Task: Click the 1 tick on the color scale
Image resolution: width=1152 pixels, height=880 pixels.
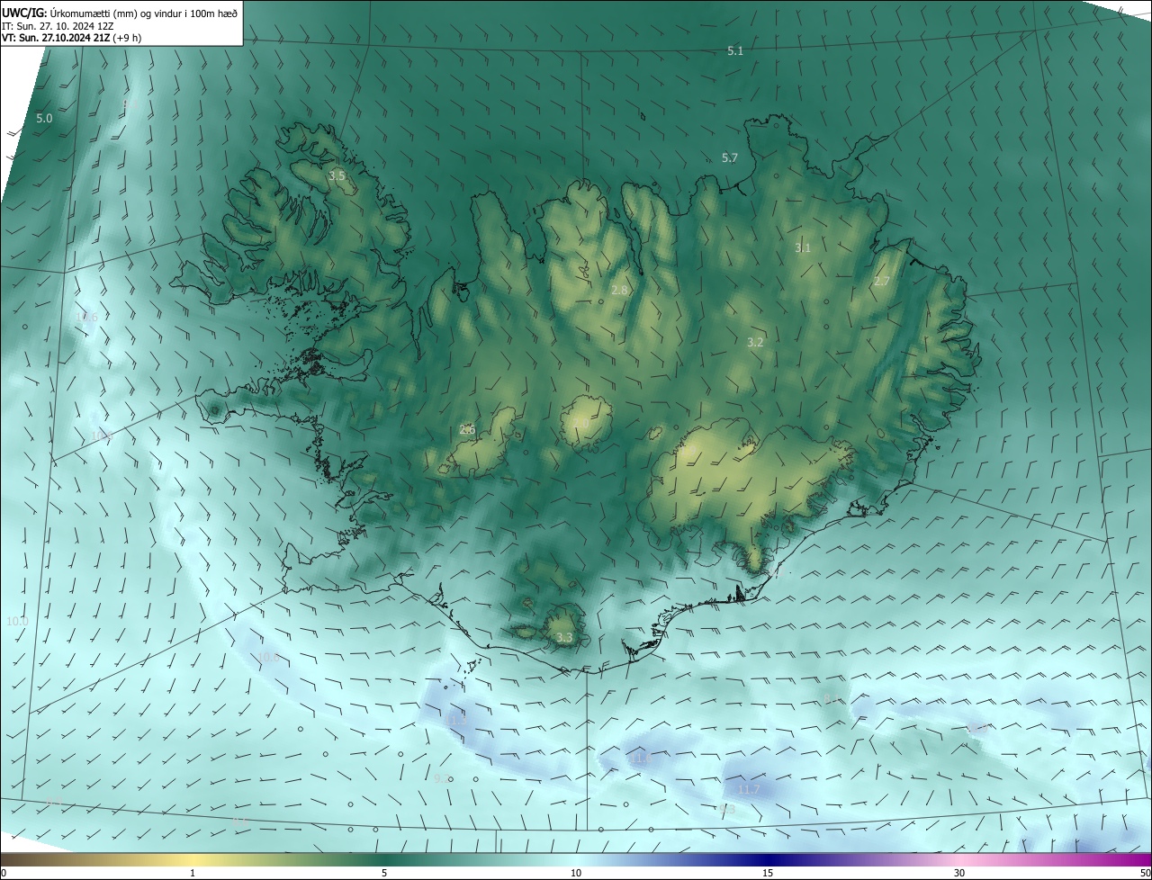Action: tap(193, 873)
